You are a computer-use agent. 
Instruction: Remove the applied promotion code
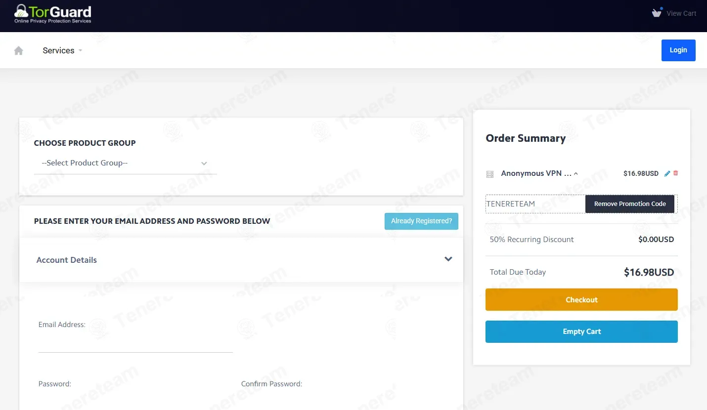[630, 204]
